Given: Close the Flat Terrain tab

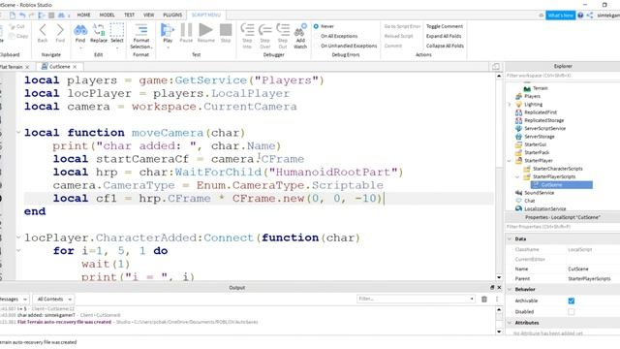Looking at the screenshot, I should click(27, 67).
